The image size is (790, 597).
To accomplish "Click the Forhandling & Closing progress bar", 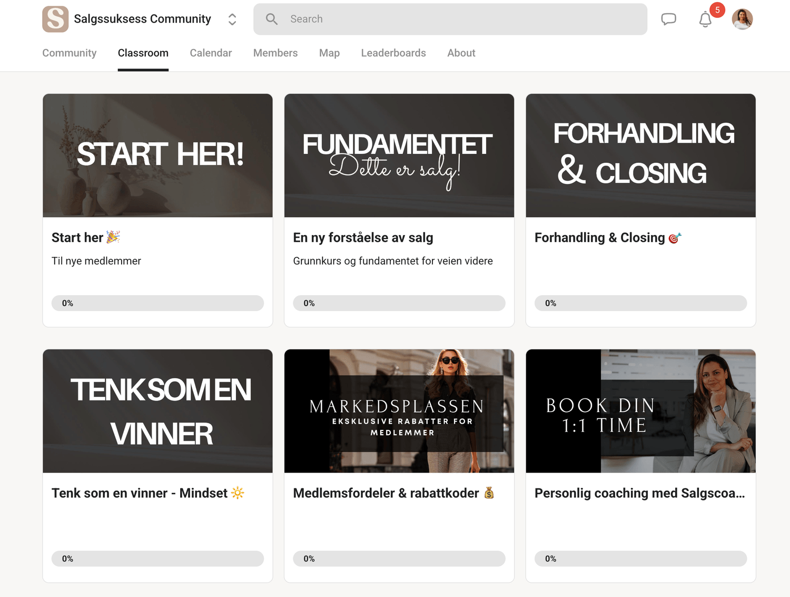I will click(641, 303).
